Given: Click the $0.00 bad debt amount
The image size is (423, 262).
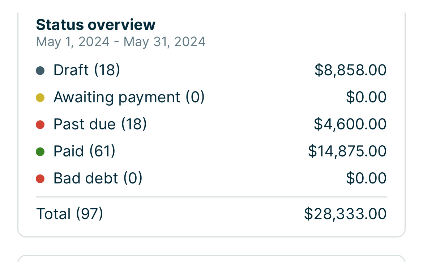Looking at the screenshot, I should coord(366,178).
